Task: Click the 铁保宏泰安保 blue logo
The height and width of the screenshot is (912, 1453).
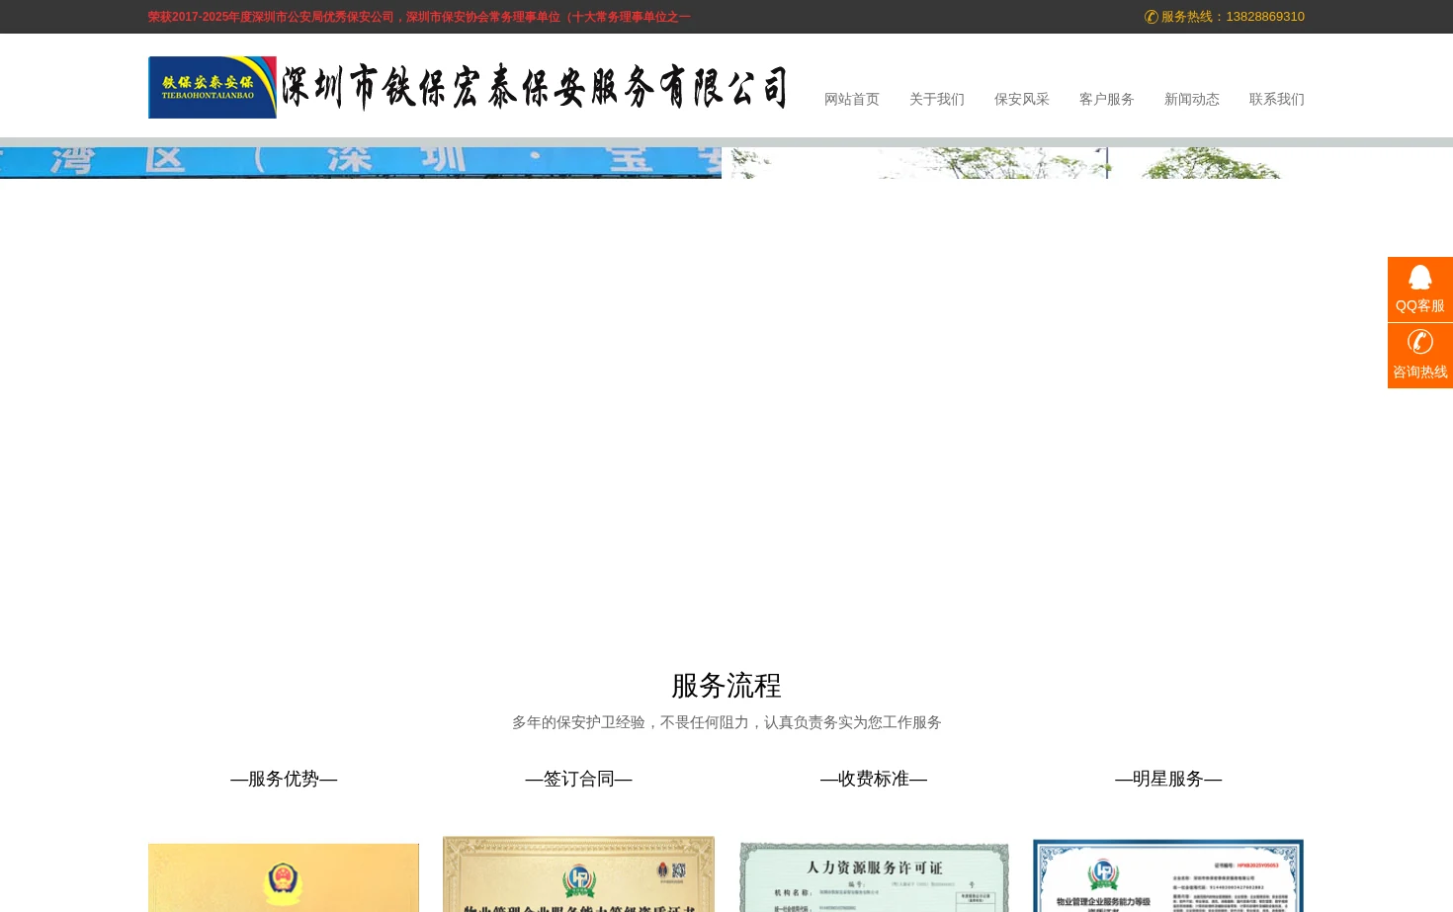Action: tap(213, 87)
